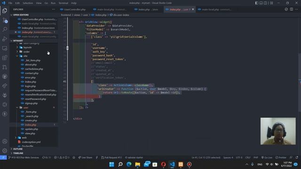This screenshot has height=169, width=301.
Task: Click the remote window indicator in status bar
Action: click(3, 158)
